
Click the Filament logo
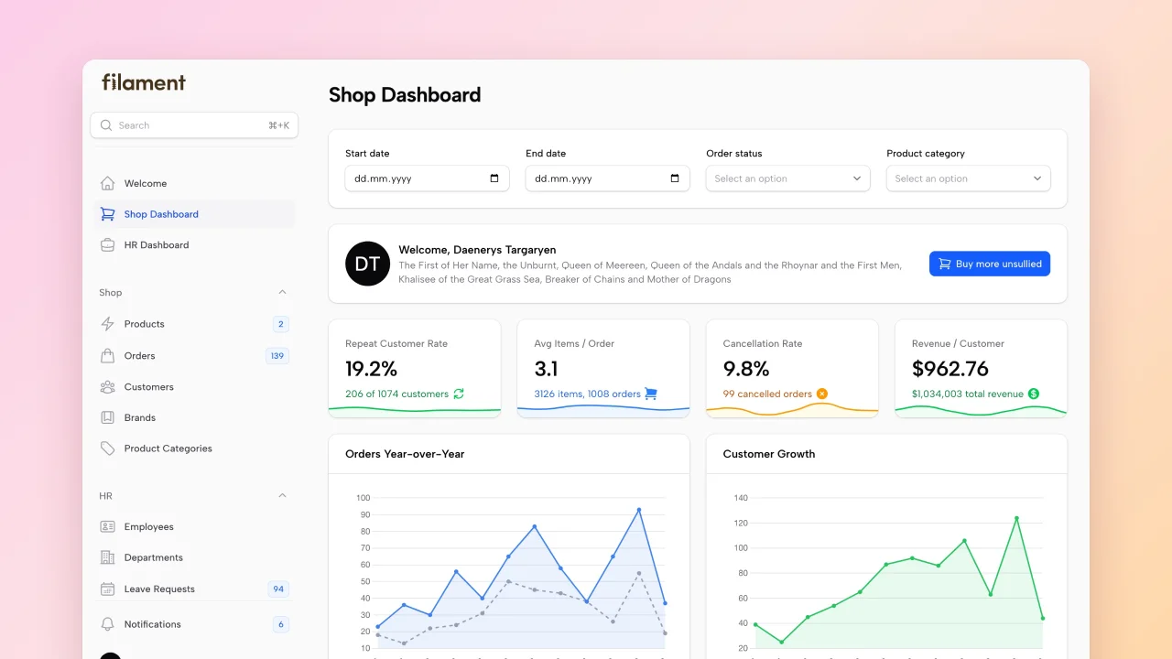[x=144, y=82]
